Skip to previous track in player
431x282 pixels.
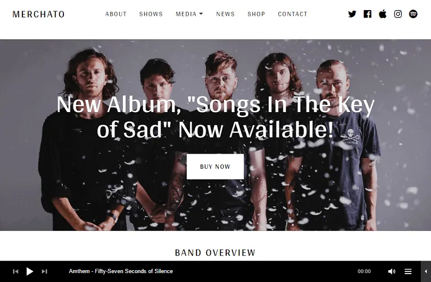point(16,271)
